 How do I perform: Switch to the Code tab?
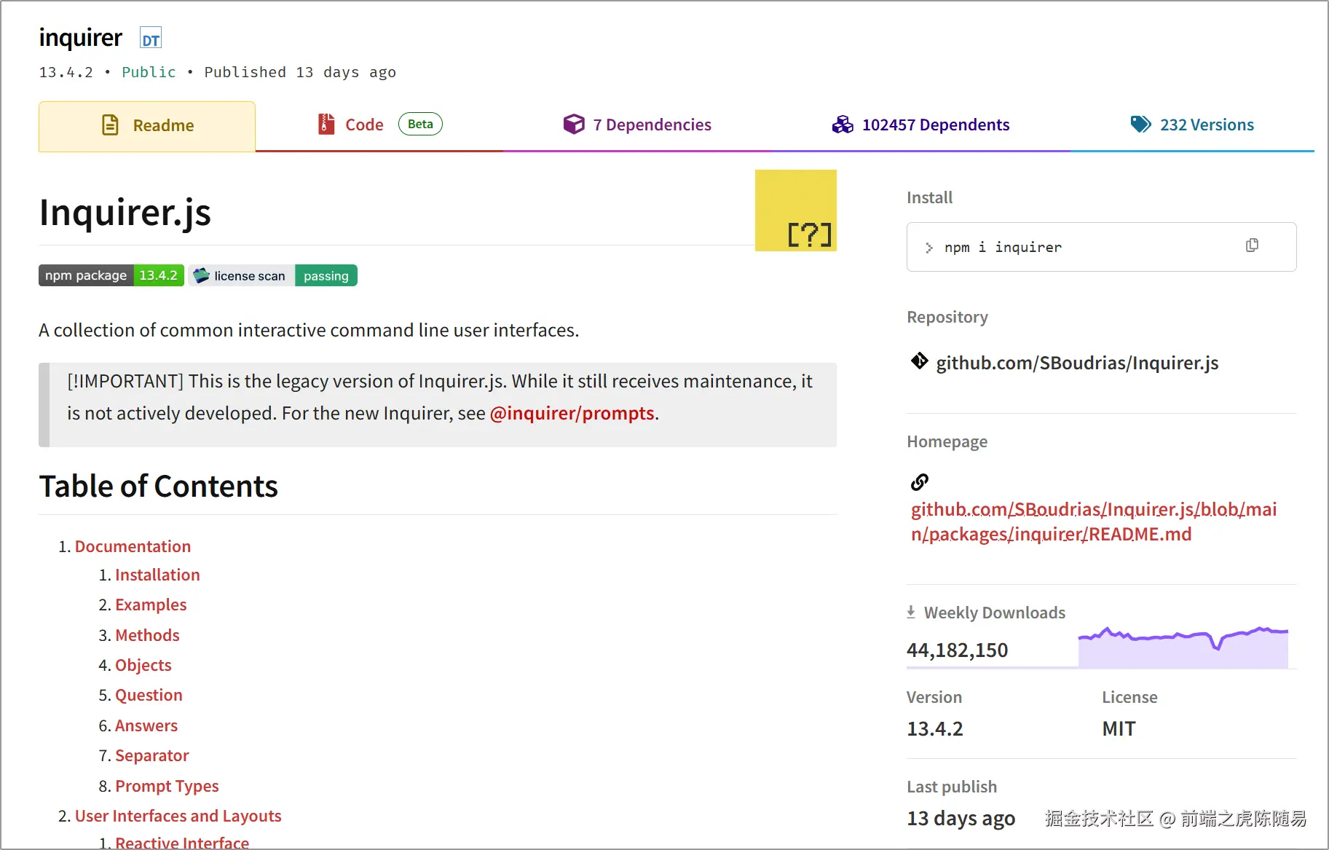click(379, 125)
